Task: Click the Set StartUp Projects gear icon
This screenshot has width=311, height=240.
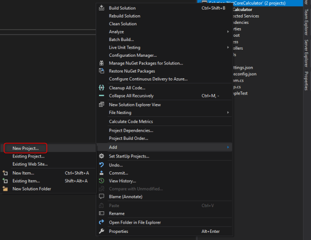Action: (x=101, y=156)
